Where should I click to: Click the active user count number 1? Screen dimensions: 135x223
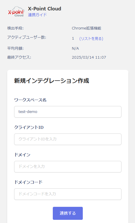point(73,38)
